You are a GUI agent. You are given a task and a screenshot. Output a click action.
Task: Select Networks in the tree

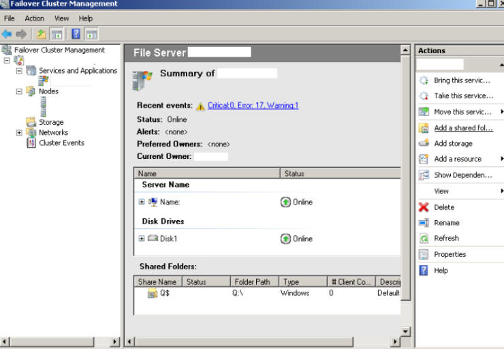[53, 132]
